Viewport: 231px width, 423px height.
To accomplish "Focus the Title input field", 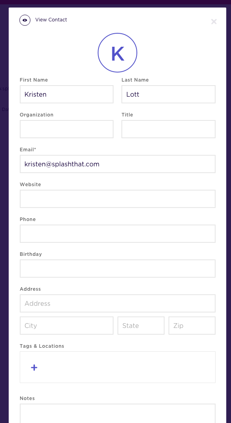I will coord(169,129).
